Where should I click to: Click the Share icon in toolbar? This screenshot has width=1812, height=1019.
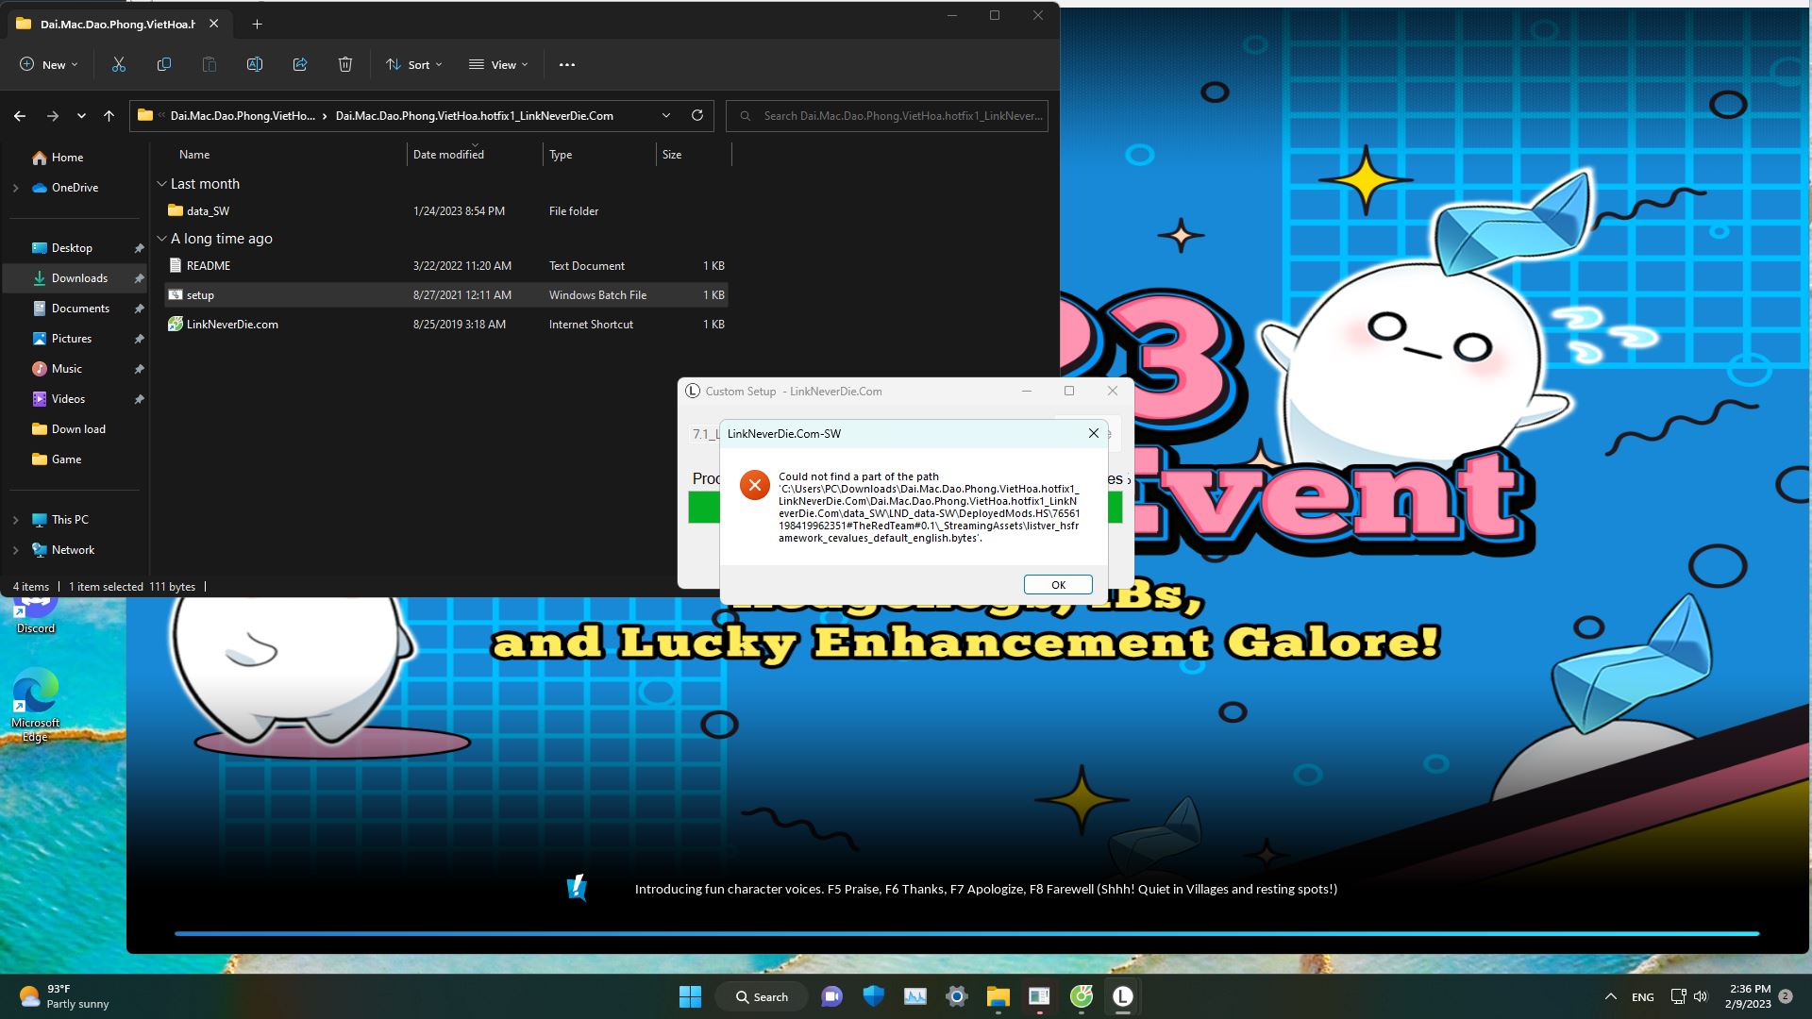click(300, 64)
